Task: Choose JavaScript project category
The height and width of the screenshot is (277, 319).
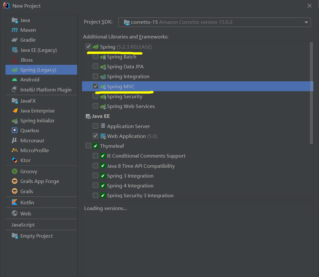Action: 41,225
